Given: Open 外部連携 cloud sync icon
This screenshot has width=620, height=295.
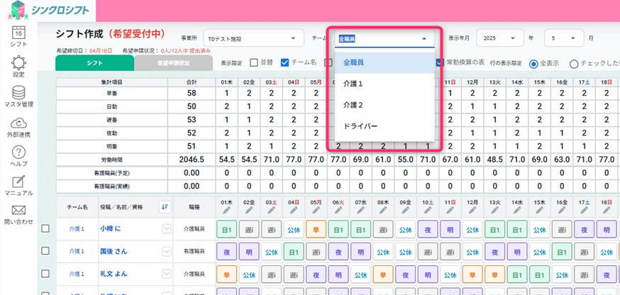Looking at the screenshot, I should coord(18,123).
